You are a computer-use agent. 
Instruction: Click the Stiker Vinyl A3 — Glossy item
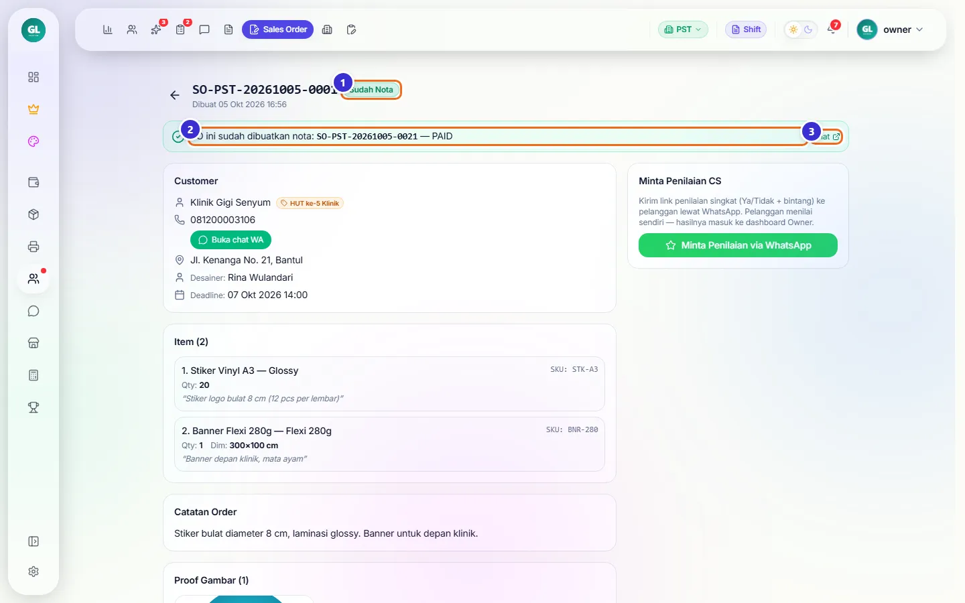[x=389, y=384]
